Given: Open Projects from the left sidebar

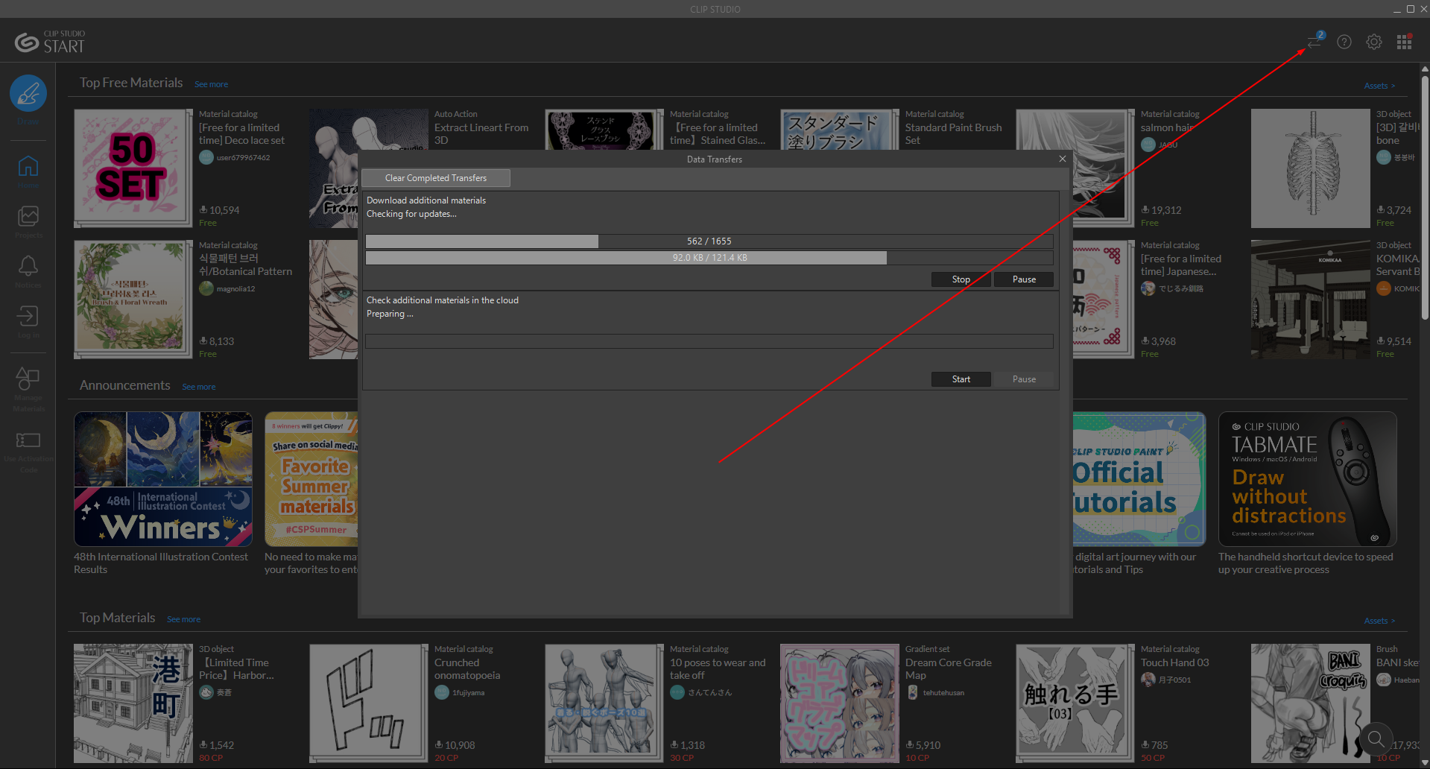Looking at the screenshot, I should pos(28,216).
